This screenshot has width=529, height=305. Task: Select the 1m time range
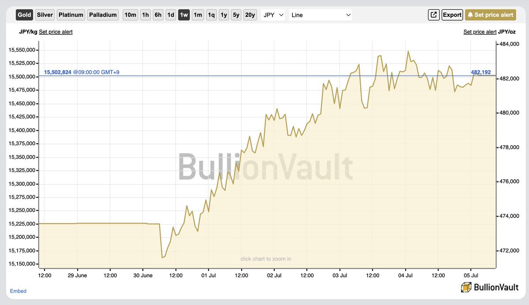point(198,15)
